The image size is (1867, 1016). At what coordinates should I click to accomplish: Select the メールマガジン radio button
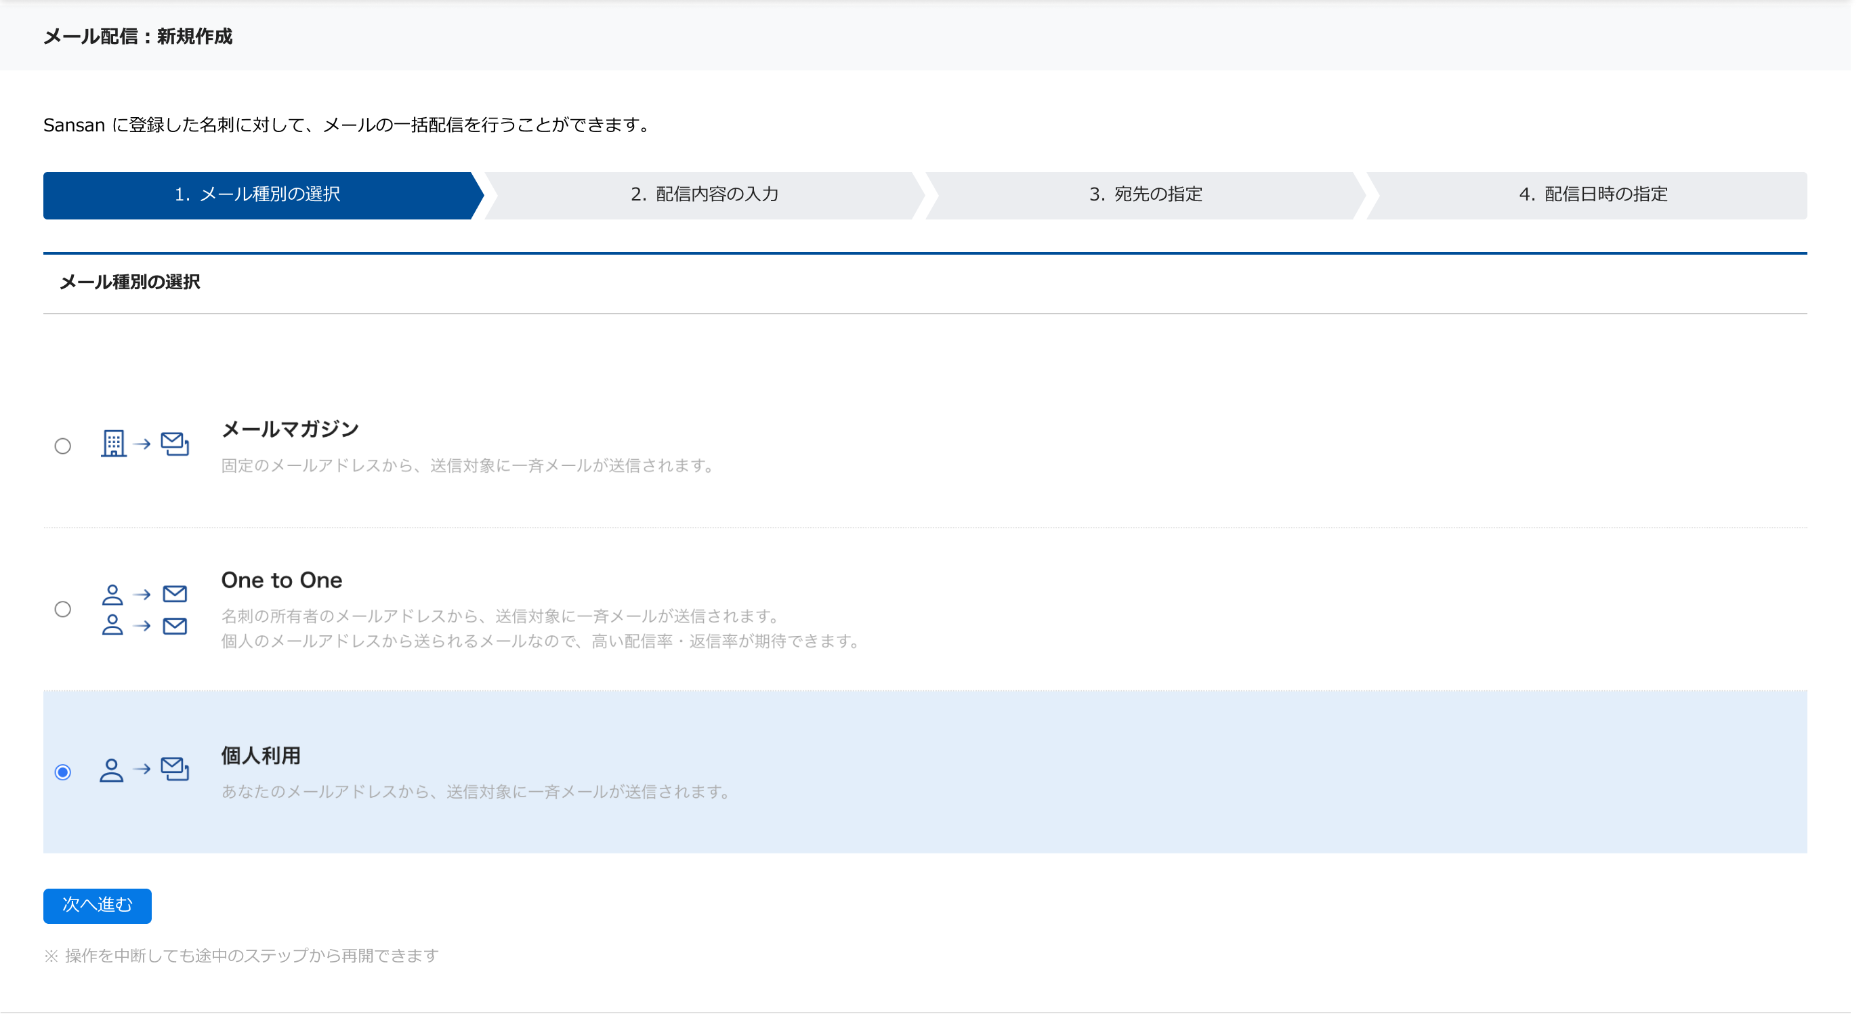pyautogui.click(x=63, y=446)
